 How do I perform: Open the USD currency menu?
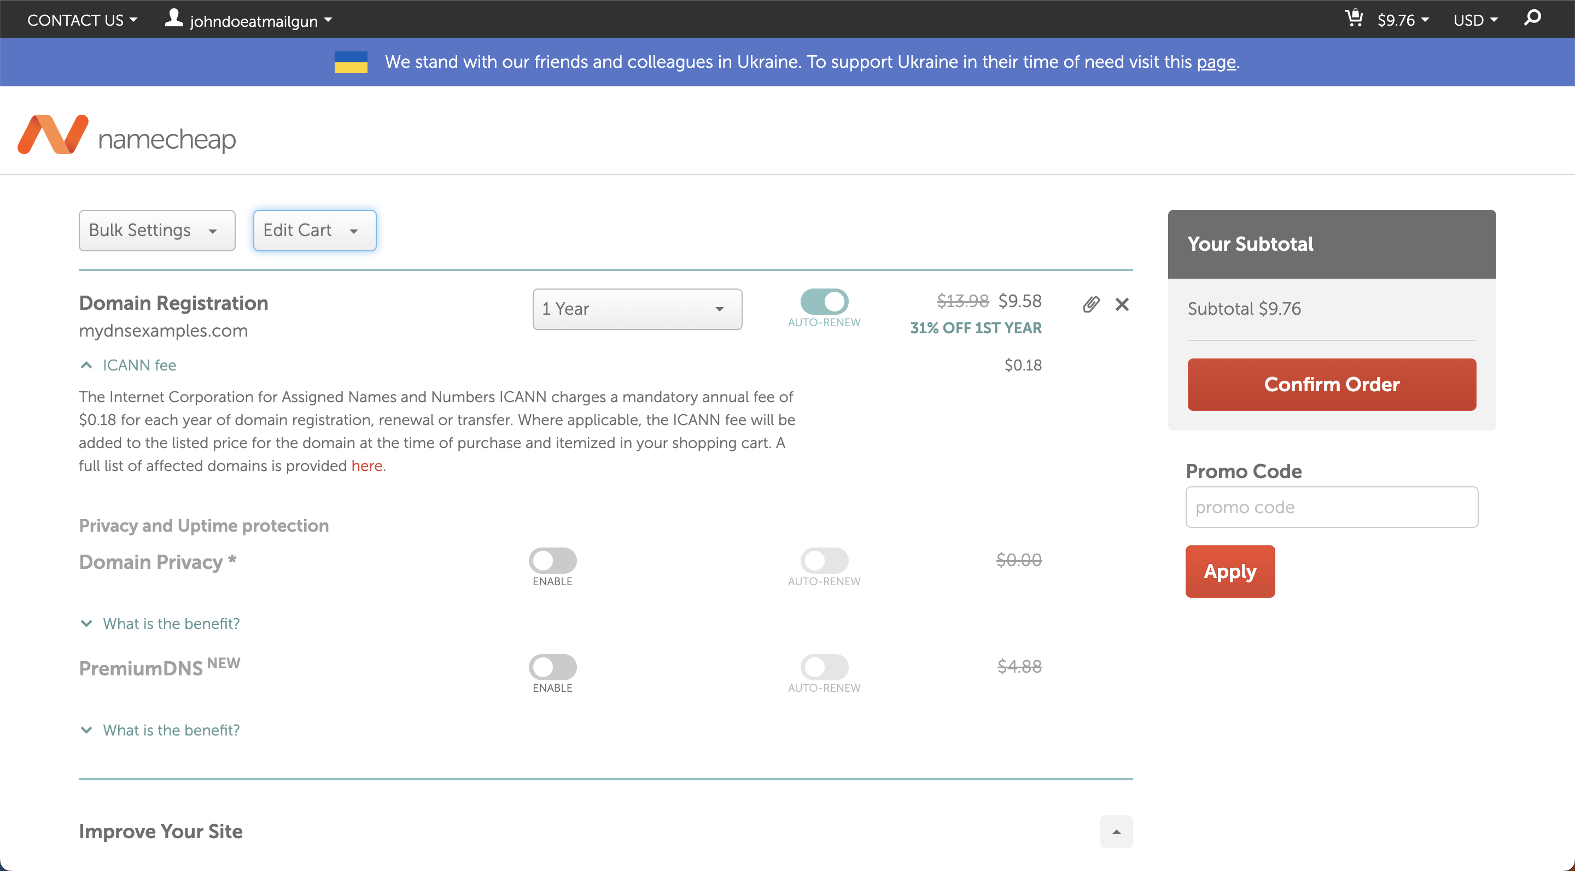(1475, 20)
